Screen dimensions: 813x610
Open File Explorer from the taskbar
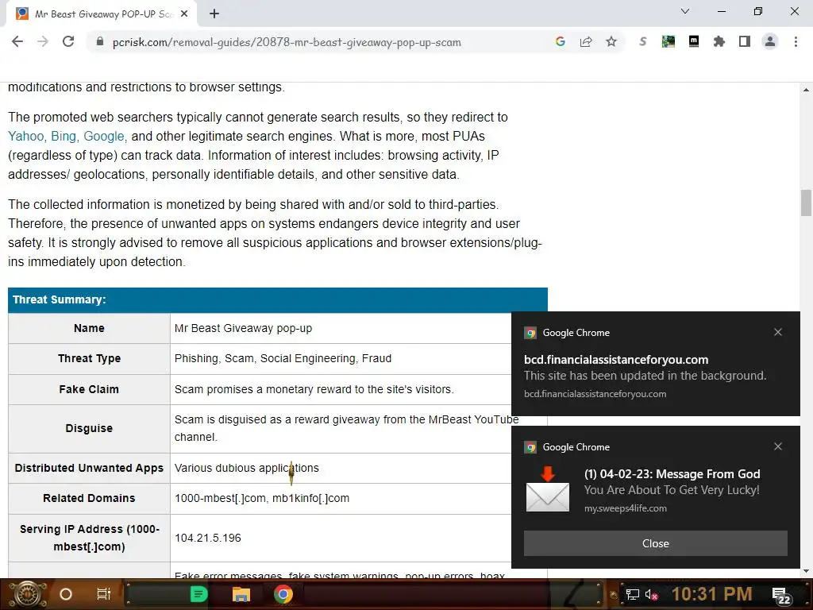(241, 594)
